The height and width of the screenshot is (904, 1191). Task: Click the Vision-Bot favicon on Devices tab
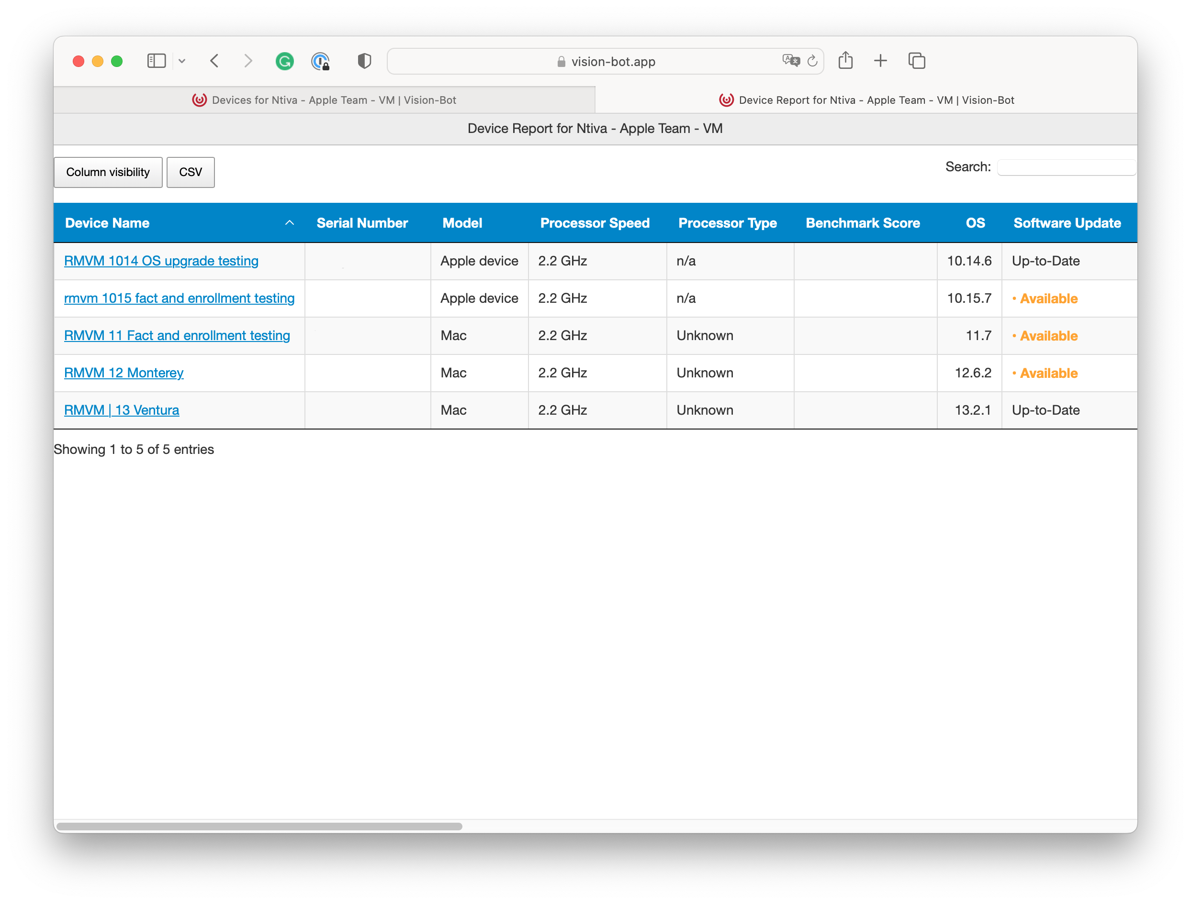point(199,100)
